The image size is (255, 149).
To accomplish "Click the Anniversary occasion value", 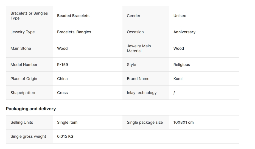I will click(x=184, y=32).
